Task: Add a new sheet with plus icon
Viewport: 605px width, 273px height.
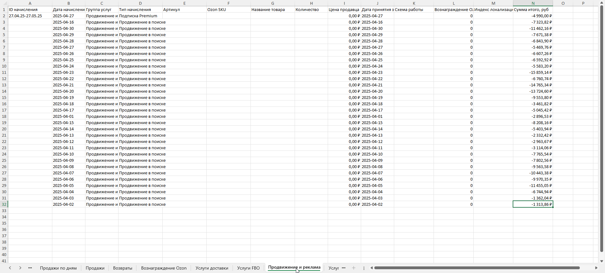Action: click(x=354, y=268)
